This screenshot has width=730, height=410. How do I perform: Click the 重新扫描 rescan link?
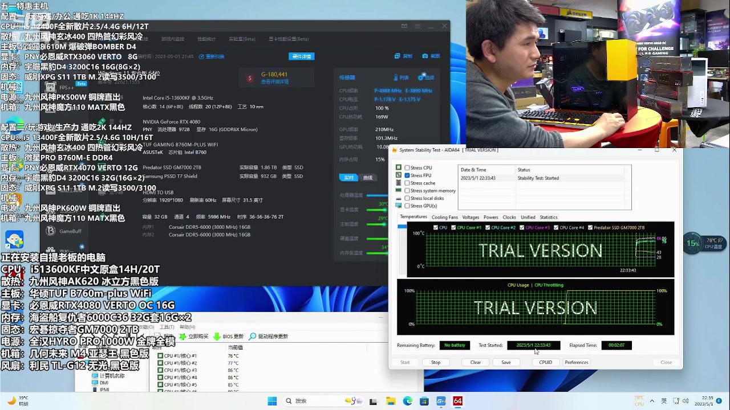tap(212, 56)
